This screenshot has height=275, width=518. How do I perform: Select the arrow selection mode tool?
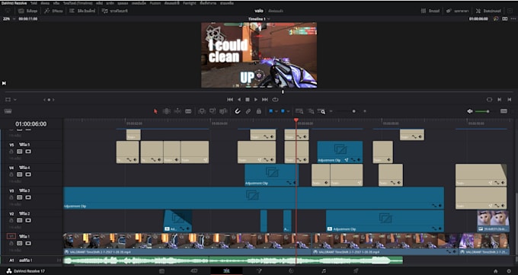155,111
